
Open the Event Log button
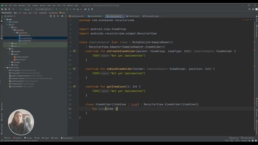pos(234,138)
